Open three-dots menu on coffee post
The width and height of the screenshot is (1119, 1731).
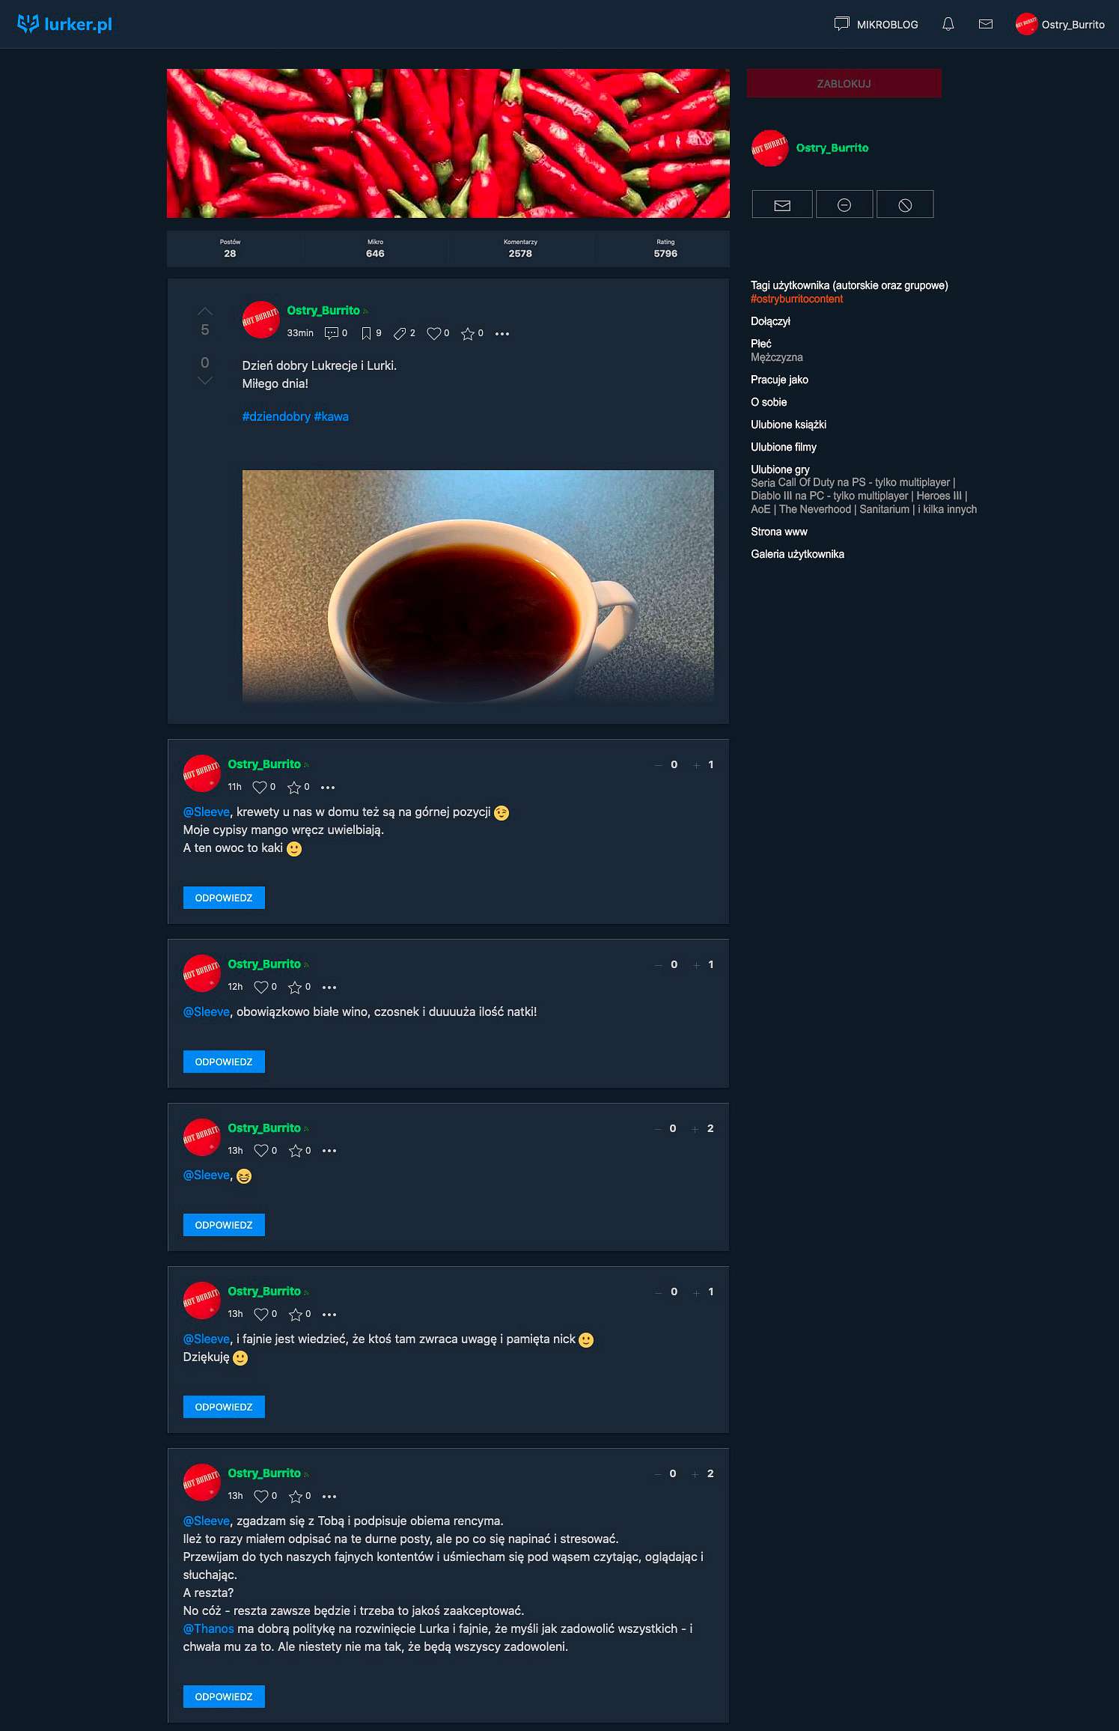502,334
